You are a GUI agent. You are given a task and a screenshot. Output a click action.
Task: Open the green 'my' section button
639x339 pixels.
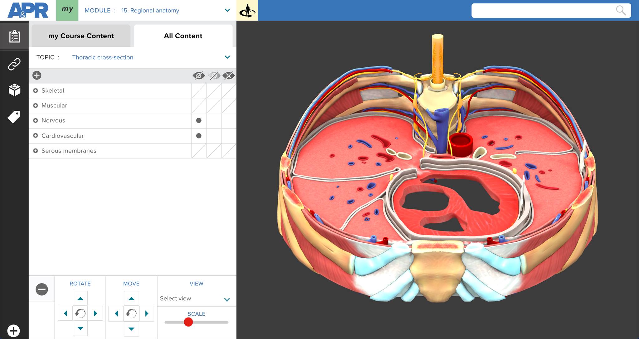(x=67, y=10)
